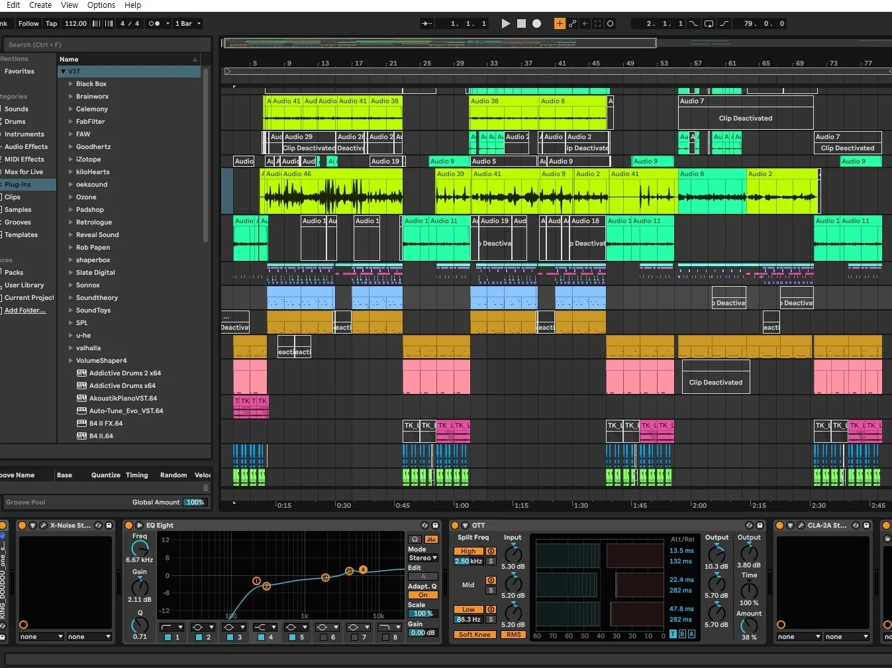Expand the FabFilter plug-in folder
Image resolution: width=892 pixels, height=668 pixels.
point(71,122)
